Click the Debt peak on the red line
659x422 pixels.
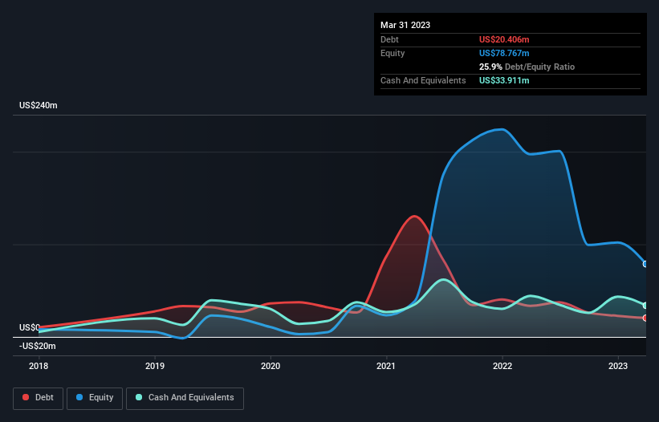[414, 217]
